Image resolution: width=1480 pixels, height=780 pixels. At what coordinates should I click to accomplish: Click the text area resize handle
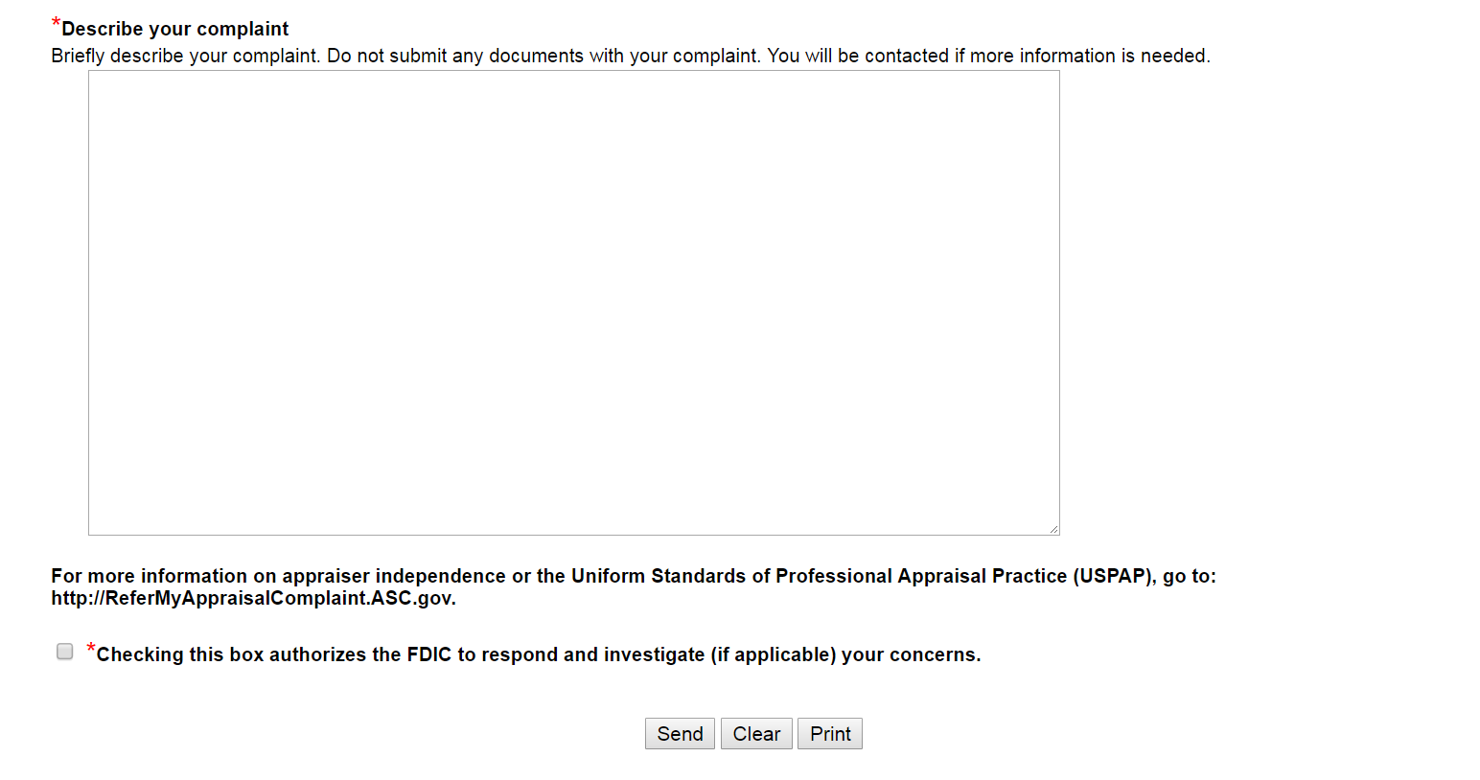tap(1053, 529)
